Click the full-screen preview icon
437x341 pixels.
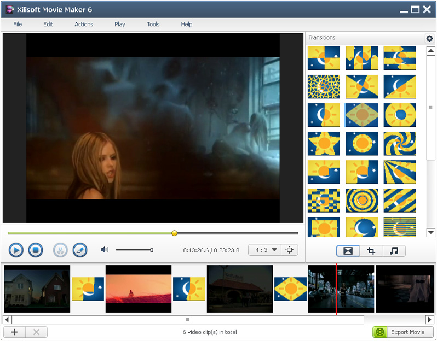pos(290,250)
